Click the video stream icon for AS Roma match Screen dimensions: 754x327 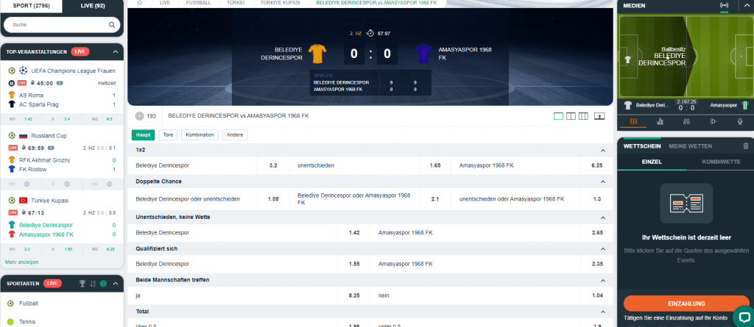60,83
